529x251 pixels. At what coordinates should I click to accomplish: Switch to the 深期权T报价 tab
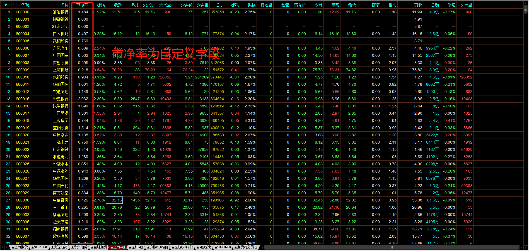pyautogui.click(x=182, y=247)
